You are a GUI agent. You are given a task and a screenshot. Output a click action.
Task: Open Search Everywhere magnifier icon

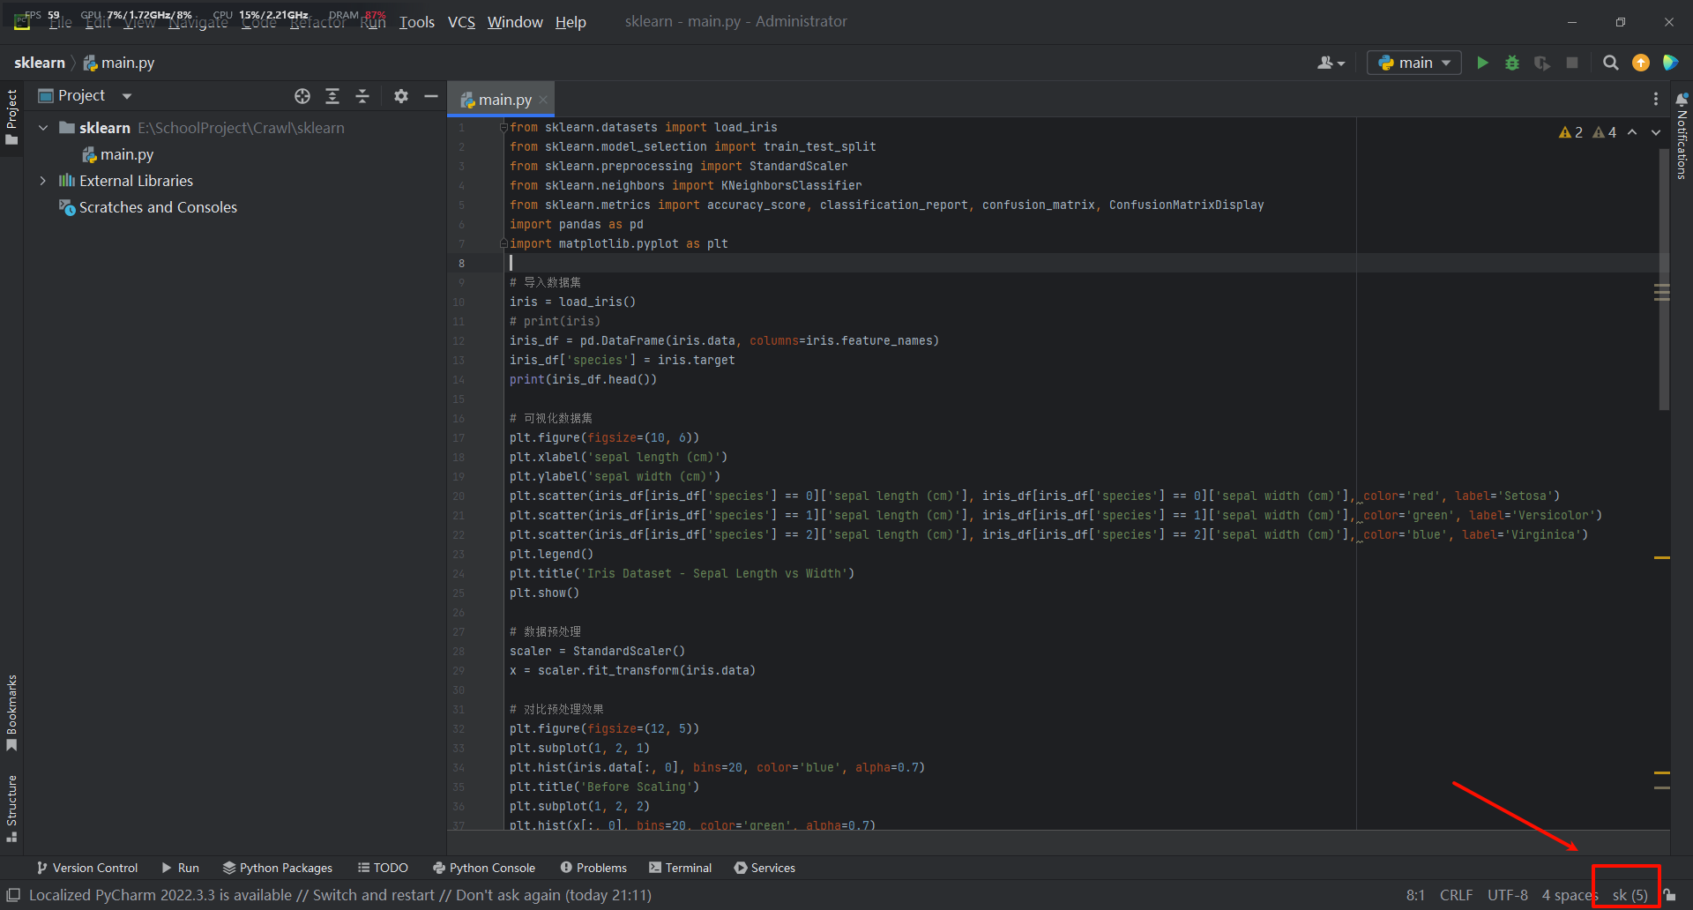point(1611,63)
